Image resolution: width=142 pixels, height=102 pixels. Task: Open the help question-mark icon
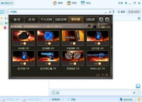click(101, 20)
